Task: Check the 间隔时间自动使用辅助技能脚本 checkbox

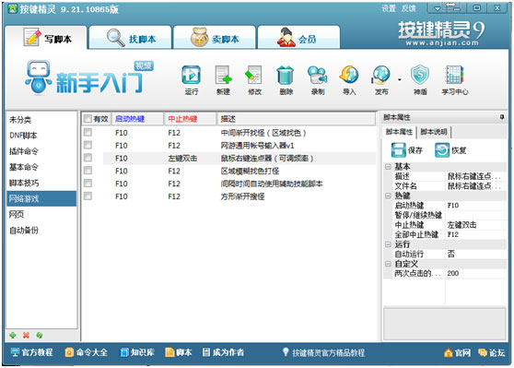Action: pyautogui.click(x=88, y=184)
